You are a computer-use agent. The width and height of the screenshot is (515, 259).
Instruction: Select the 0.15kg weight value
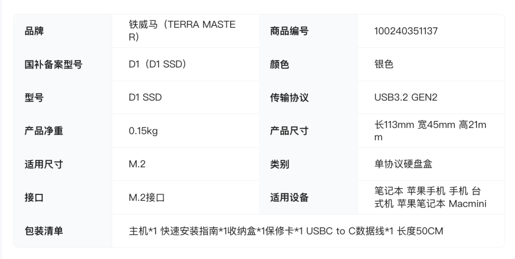143,131
